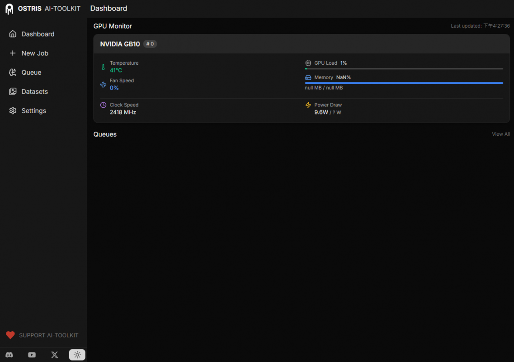Click the Ostris AI-Toolkit logo icon
Image resolution: width=514 pixels, height=362 pixels.
tap(9, 9)
